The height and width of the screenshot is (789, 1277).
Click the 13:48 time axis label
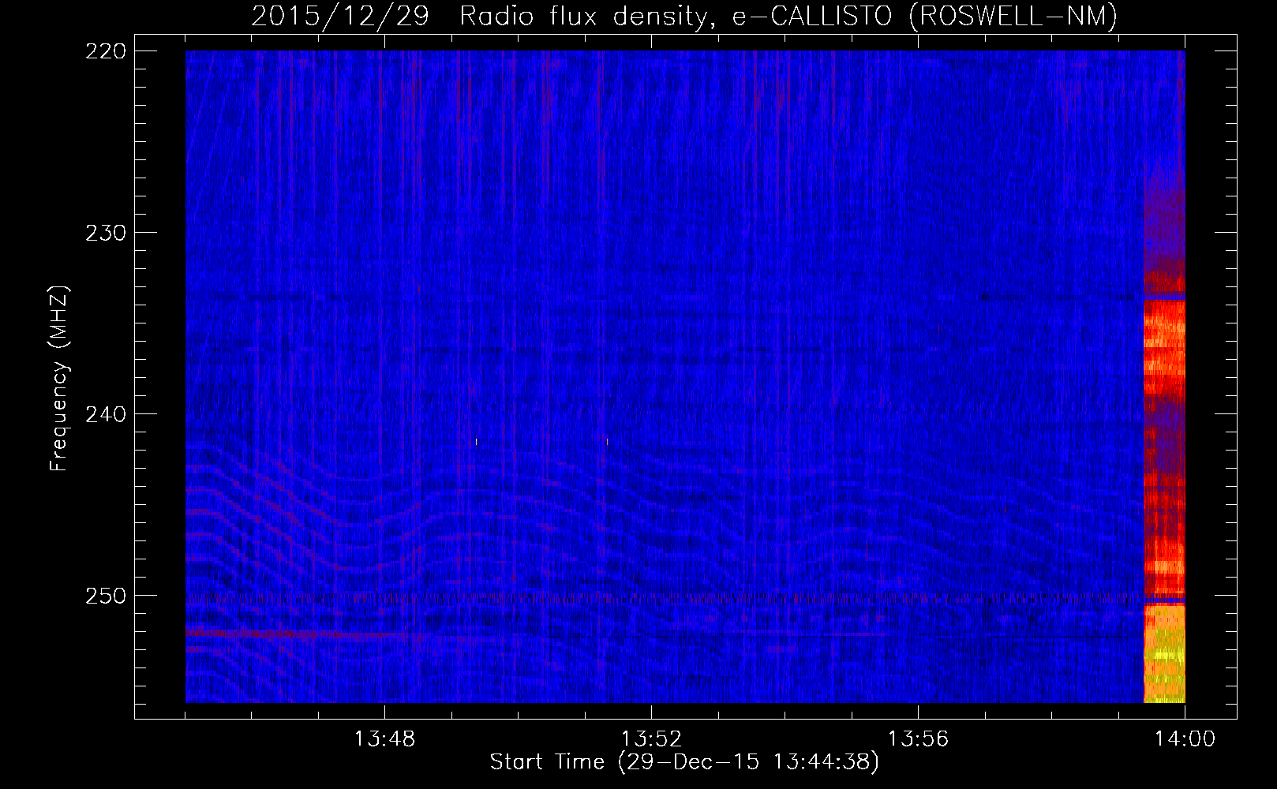pyautogui.click(x=384, y=739)
